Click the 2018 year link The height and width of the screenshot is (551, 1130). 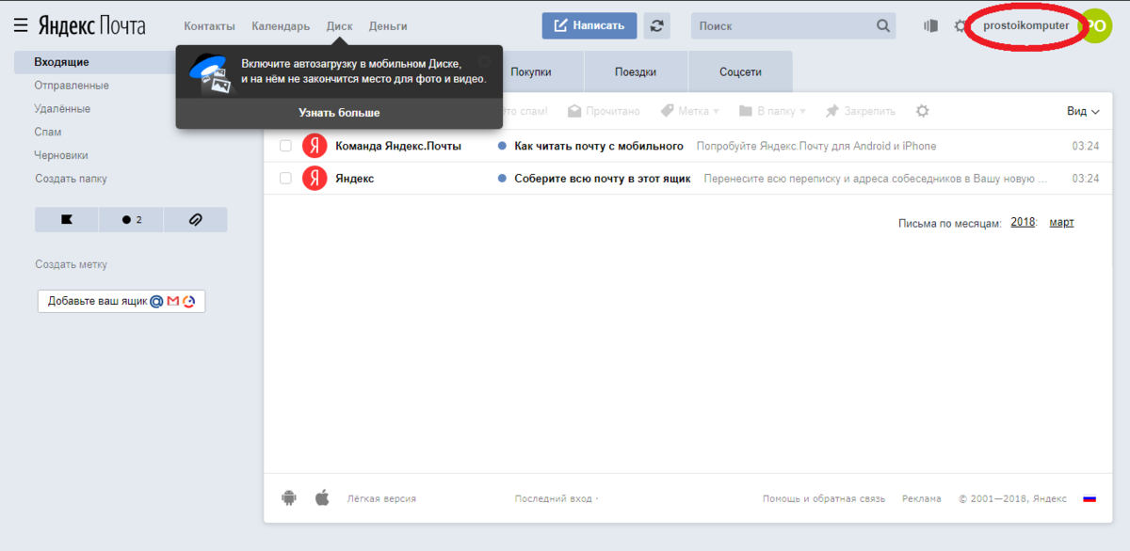[x=1023, y=223]
